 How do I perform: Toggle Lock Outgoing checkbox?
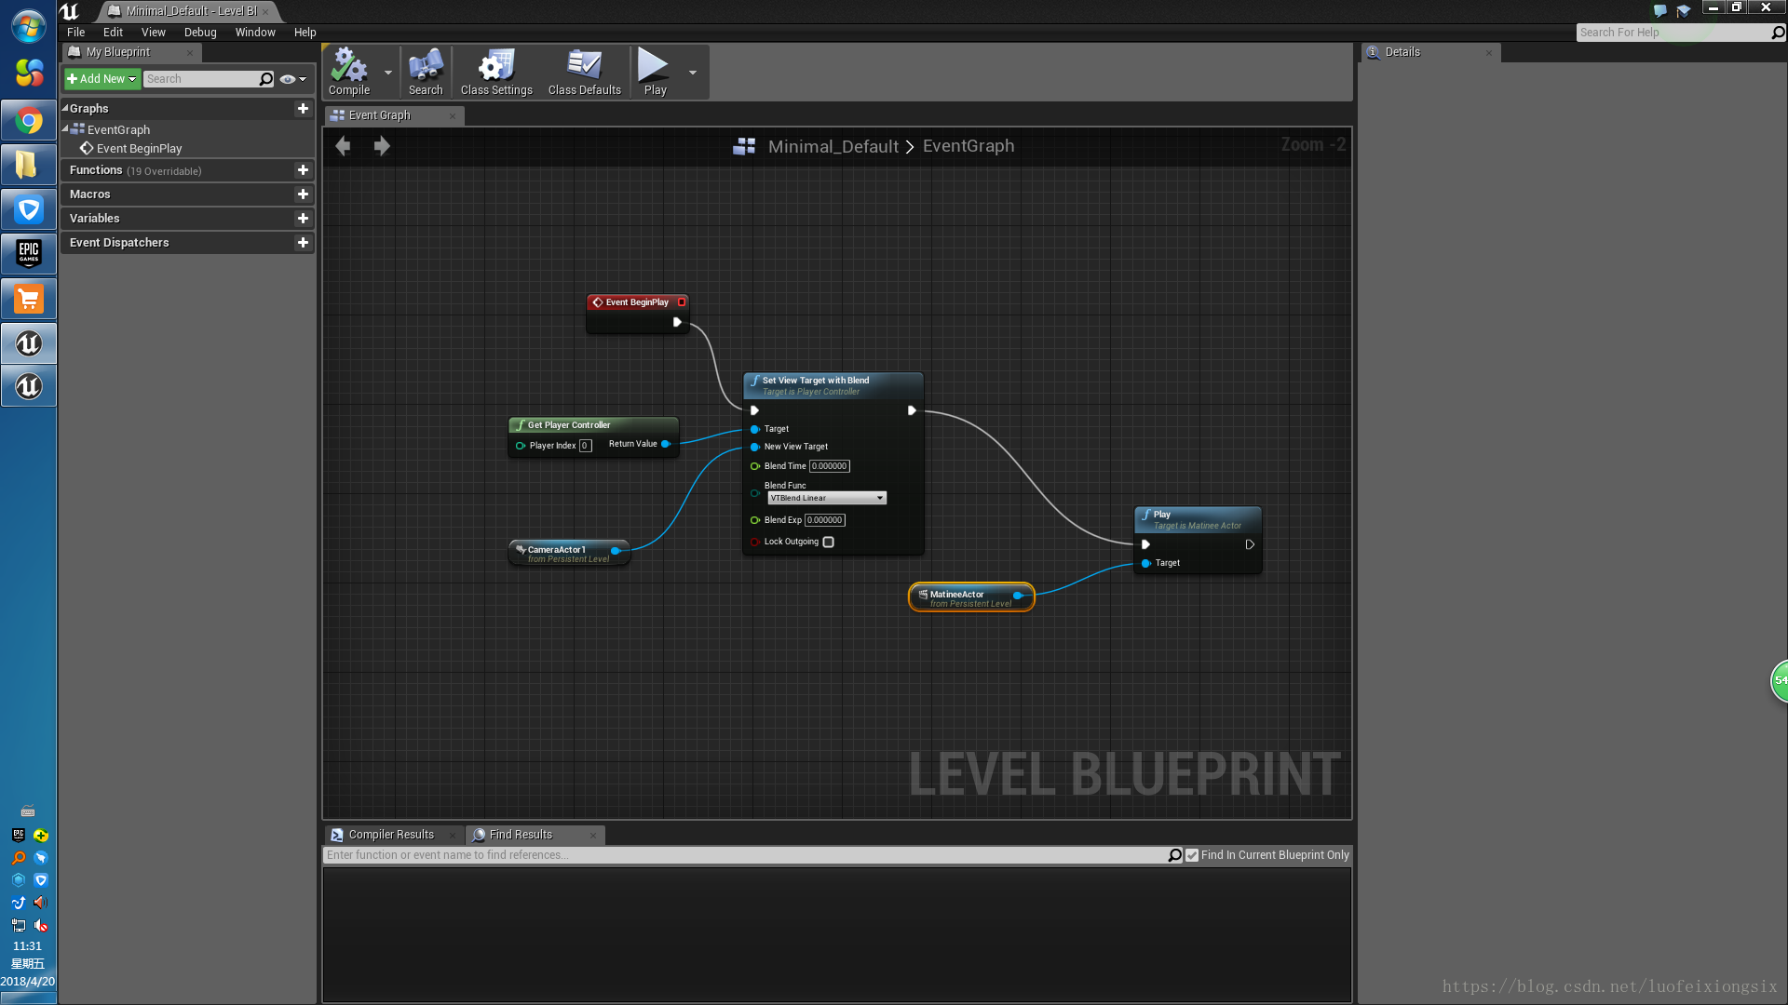click(828, 543)
